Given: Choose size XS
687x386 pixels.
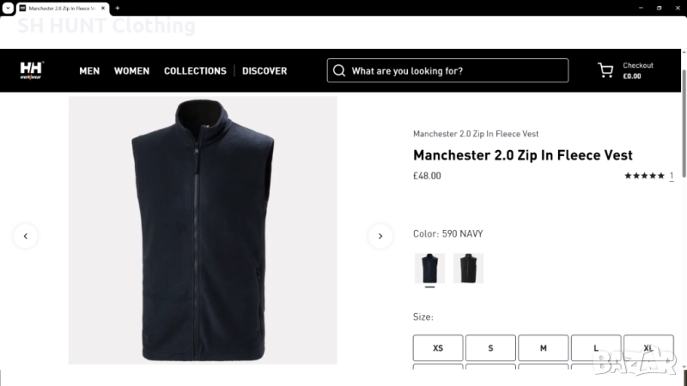Looking at the screenshot, I should coord(438,347).
